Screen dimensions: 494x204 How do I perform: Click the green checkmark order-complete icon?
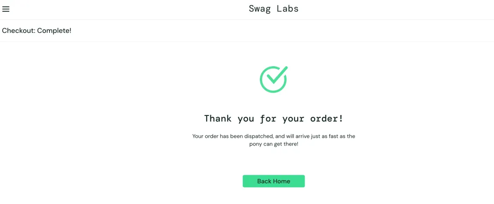pos(274,79)
